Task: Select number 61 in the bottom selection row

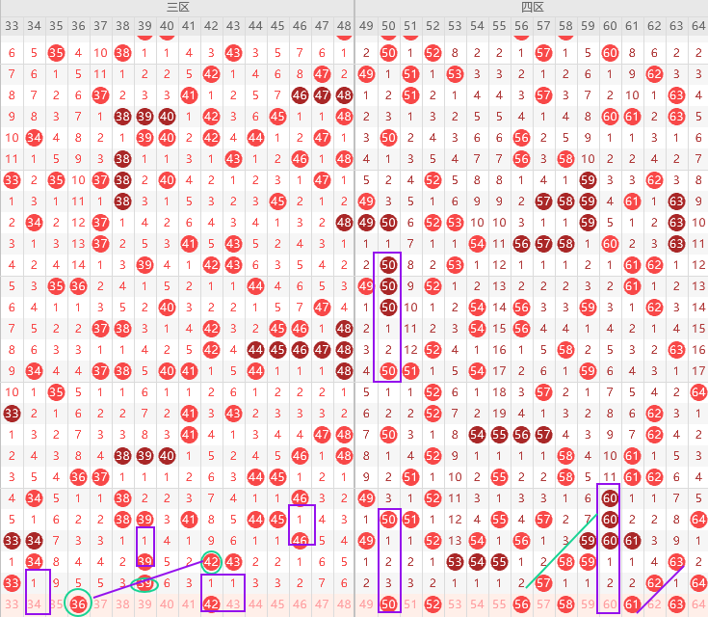Action: [632, 604]
